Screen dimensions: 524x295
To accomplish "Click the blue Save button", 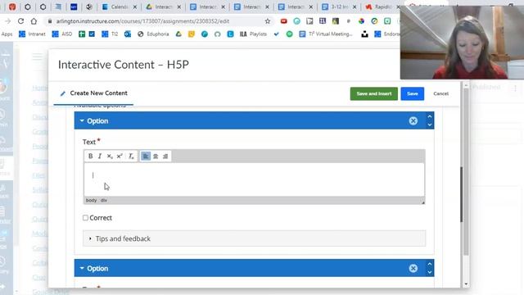I will tap(413, 93).
